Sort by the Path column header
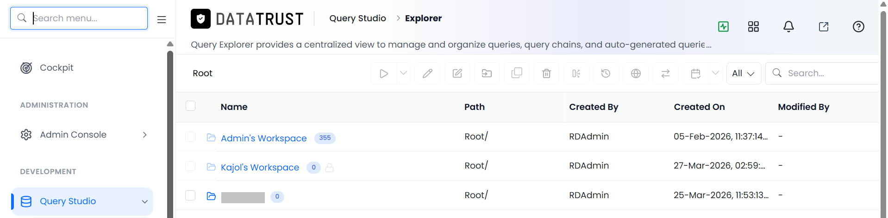The width and height of the screenshot is (888, 218). click(475, 107)
